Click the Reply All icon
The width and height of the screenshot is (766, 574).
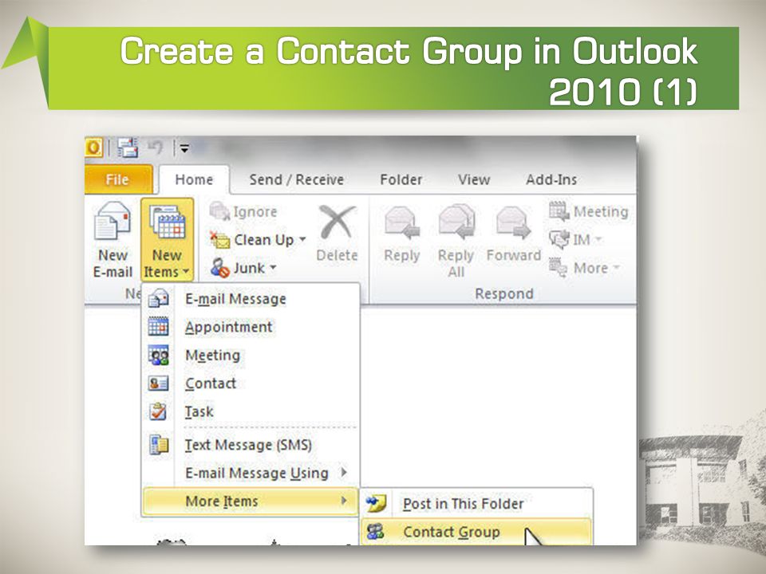click(456, 222)
